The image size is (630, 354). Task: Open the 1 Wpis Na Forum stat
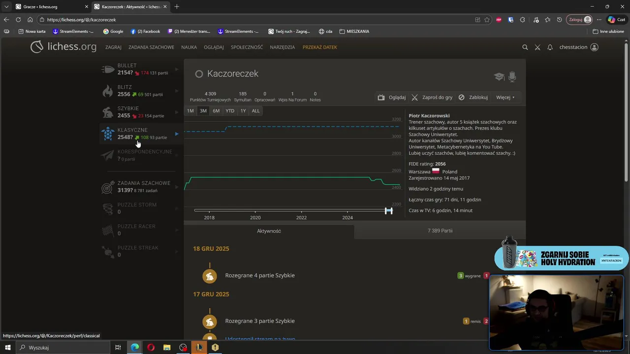(292, 96)
